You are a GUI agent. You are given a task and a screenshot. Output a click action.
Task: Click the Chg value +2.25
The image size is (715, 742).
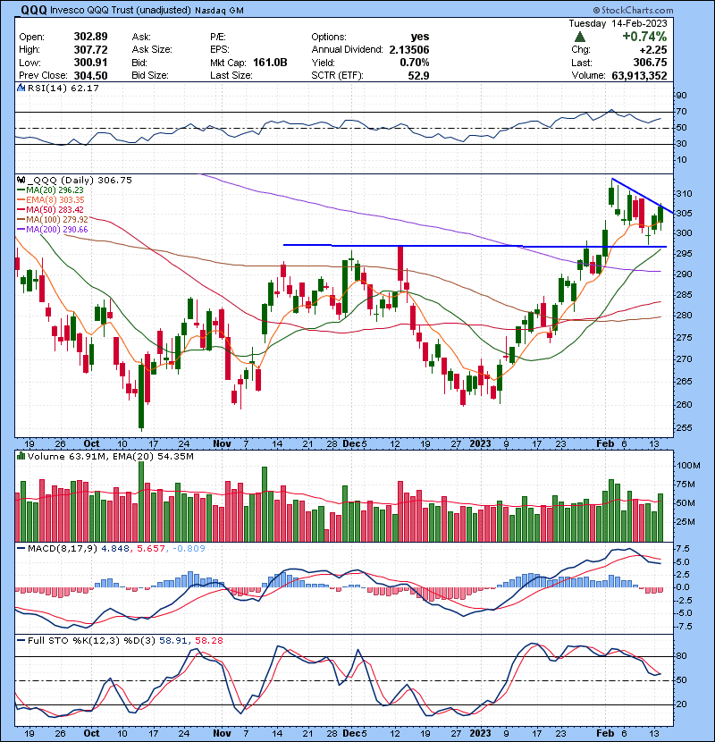[653, 50]
